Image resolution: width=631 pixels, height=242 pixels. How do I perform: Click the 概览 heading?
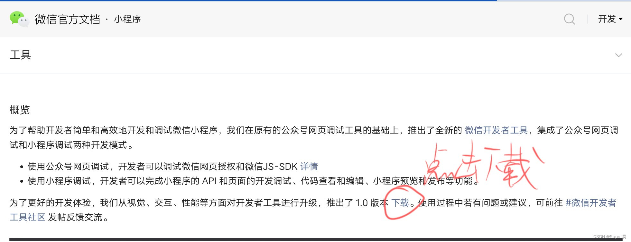20,110
